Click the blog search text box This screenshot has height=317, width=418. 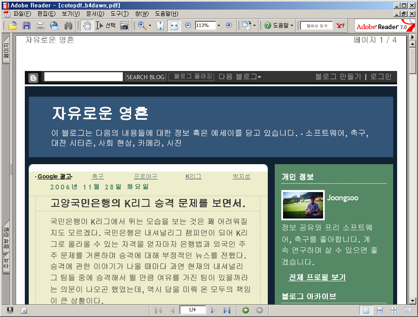(84, 77)
